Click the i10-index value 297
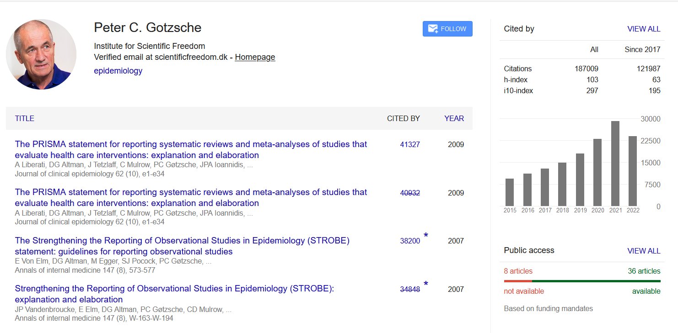 [592, 90]
